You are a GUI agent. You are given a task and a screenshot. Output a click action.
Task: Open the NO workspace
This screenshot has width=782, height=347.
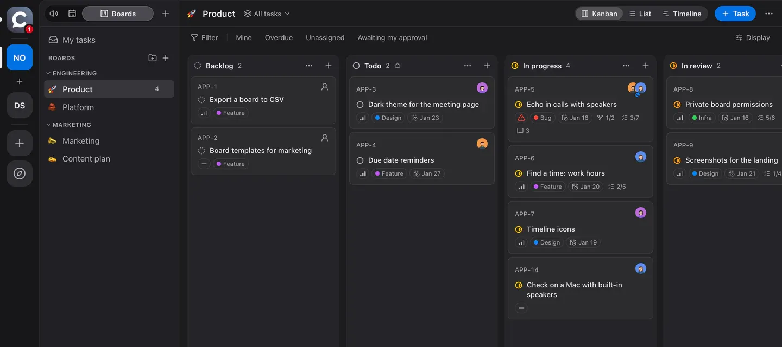point(20,57)
